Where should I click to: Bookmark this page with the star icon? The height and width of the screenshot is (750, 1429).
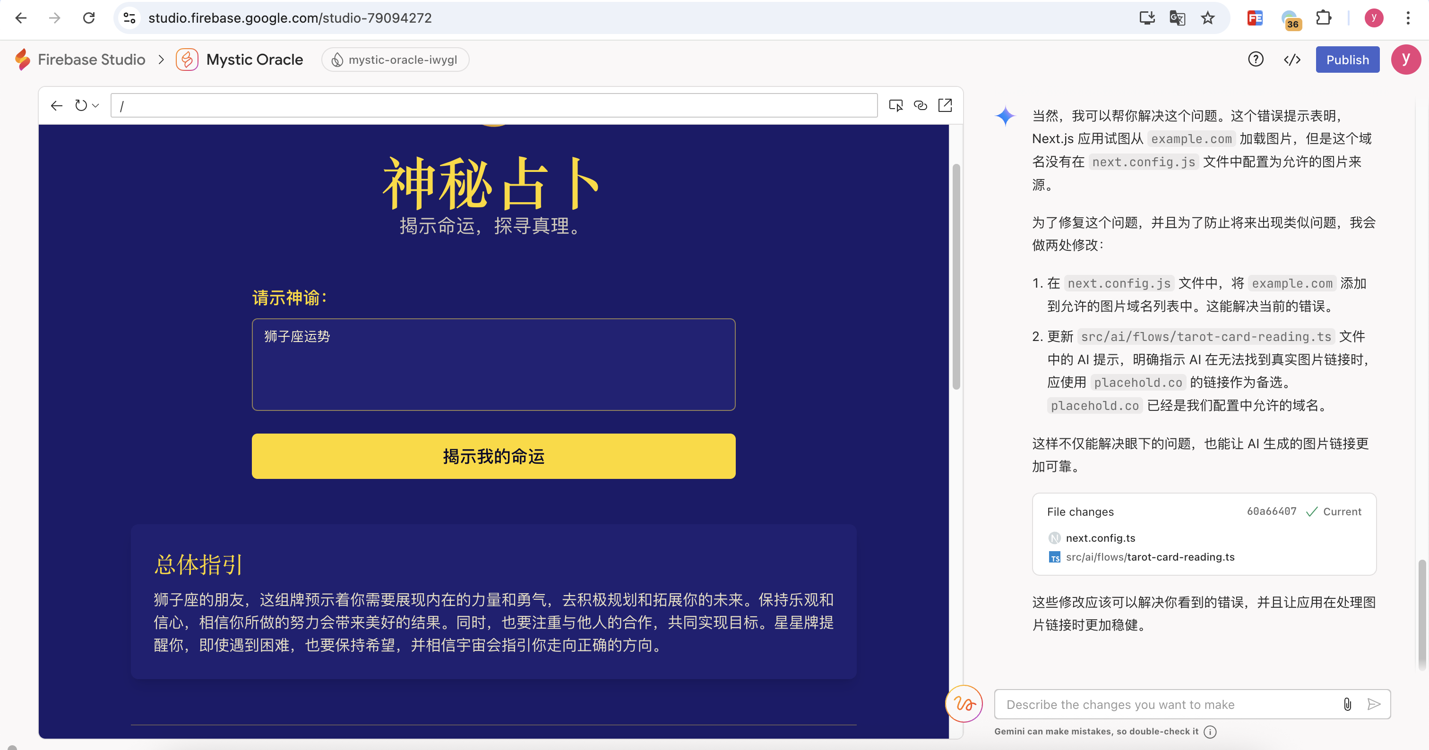pos(1208,18)
